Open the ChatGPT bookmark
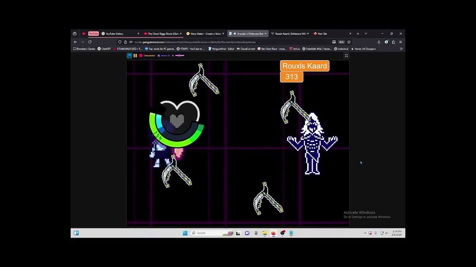The height and width of the screenshot is (267, 476). (104, 49)
